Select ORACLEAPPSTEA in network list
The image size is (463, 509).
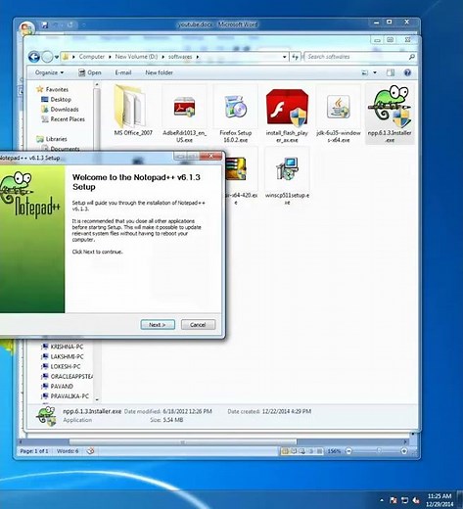pyautogui.click(x=71, y=376)
